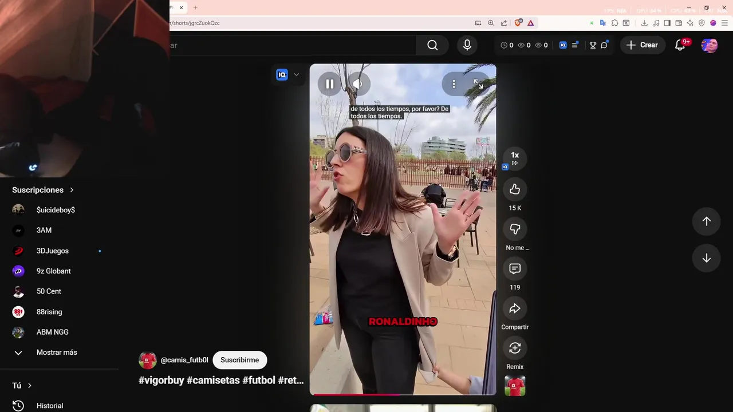
Task: Go to next Short with down arrow
Action: point(707,258)
